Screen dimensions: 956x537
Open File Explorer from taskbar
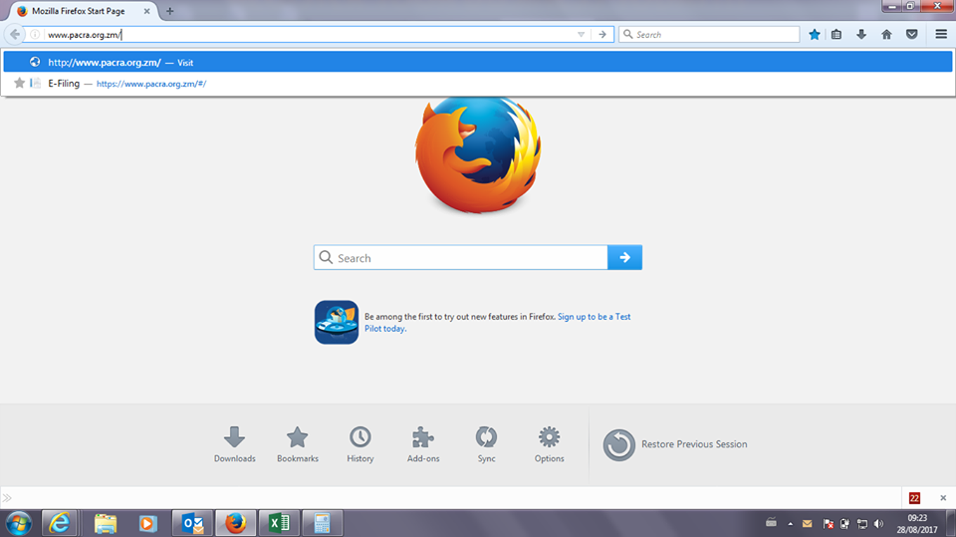[x=106, y=524]
